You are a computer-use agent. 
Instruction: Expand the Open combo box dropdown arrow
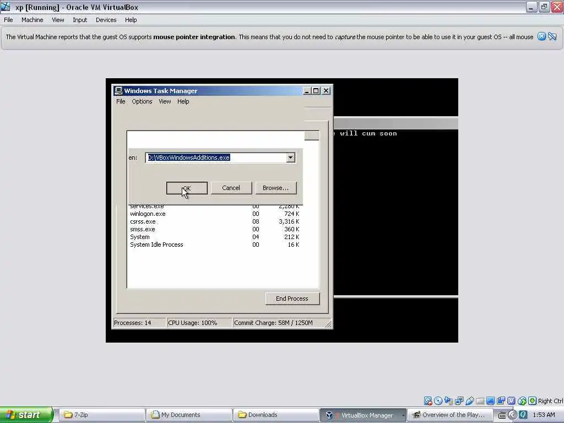click(291, 158)
